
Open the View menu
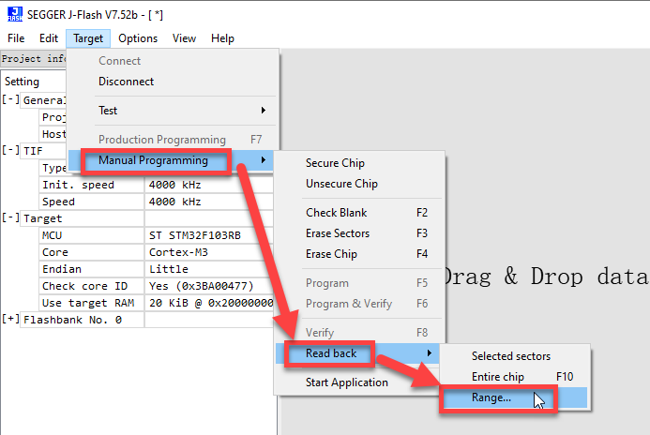184,38
